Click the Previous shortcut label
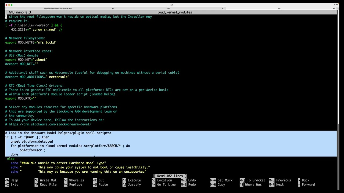The image size is (344, 193). (x=284, y=180)
